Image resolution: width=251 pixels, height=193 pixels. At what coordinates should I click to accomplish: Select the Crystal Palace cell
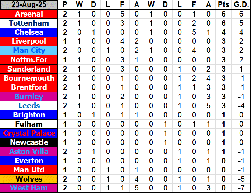pos(29,133)
